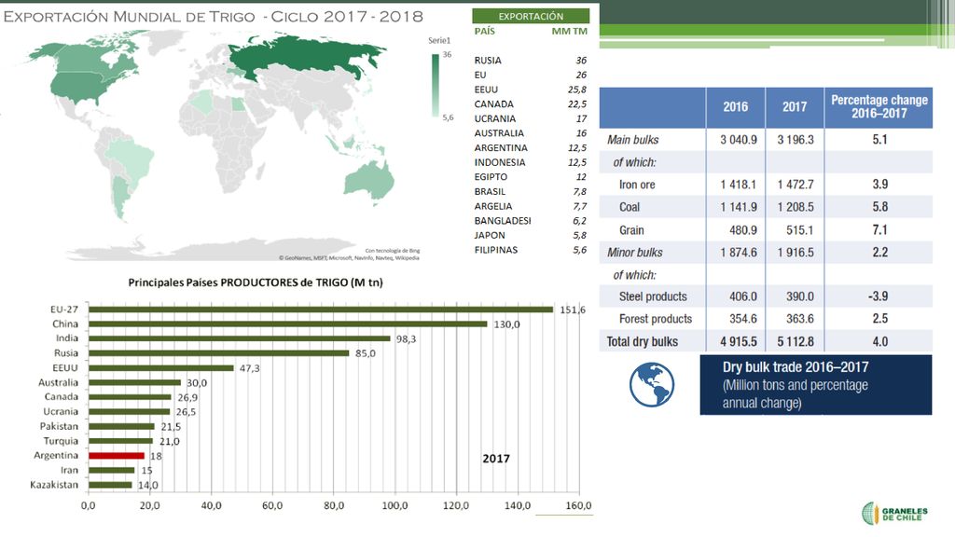
Task: Click the PAÍS column header
Action: pyautogui.click(x=485, y=31)
